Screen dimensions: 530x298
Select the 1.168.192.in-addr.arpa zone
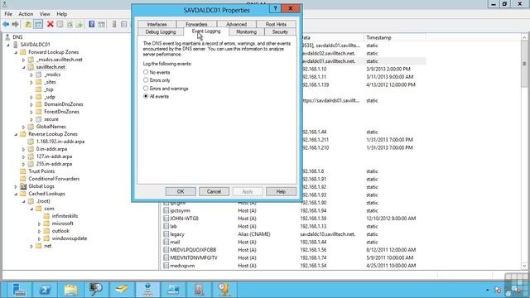pyautogui.click(x=60, y=142)
